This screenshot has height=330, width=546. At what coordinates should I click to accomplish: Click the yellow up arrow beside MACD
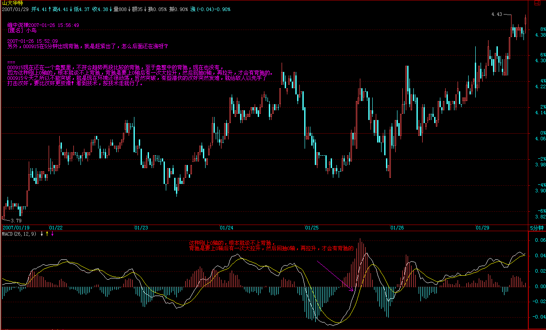47,233
